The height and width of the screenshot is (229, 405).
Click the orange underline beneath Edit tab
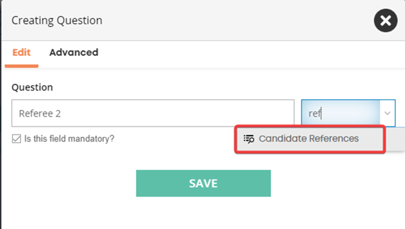click(x=21, y=66)
